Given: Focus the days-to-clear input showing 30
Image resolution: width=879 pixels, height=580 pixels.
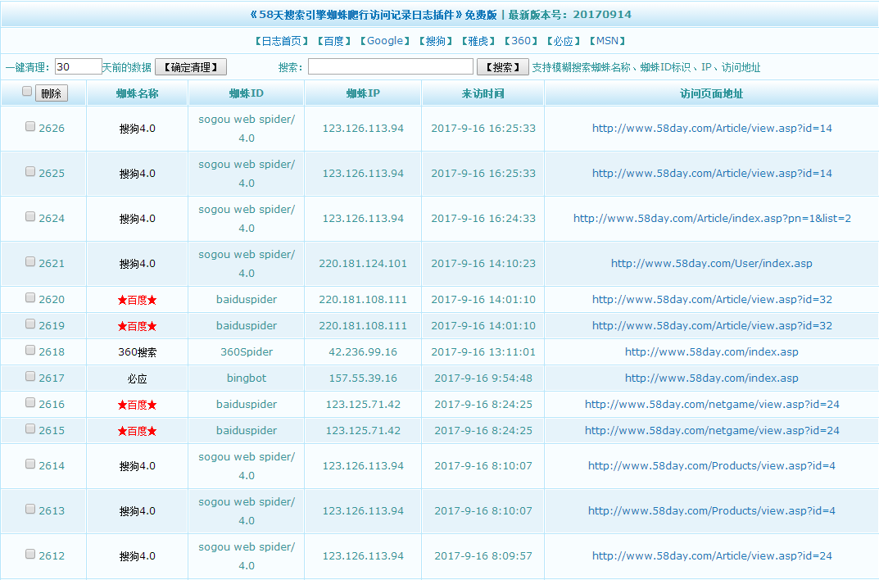Looking at the screenshot, I should (79, 66).
